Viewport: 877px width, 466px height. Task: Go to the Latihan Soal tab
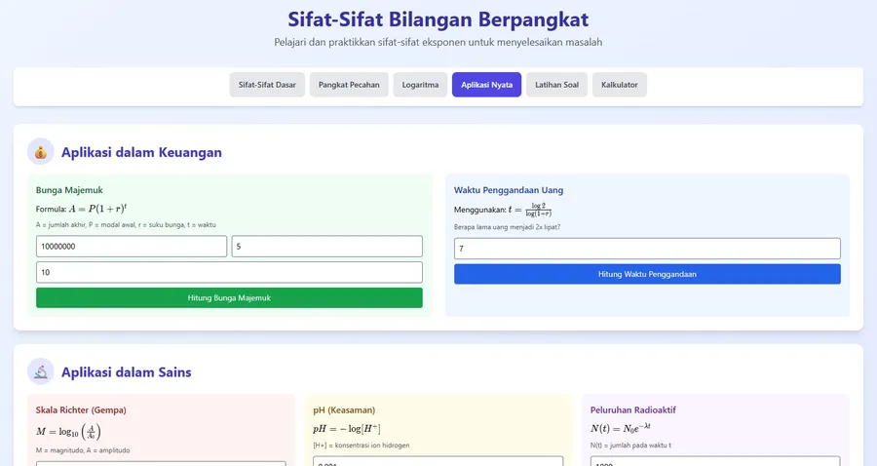tap(556, 85)
